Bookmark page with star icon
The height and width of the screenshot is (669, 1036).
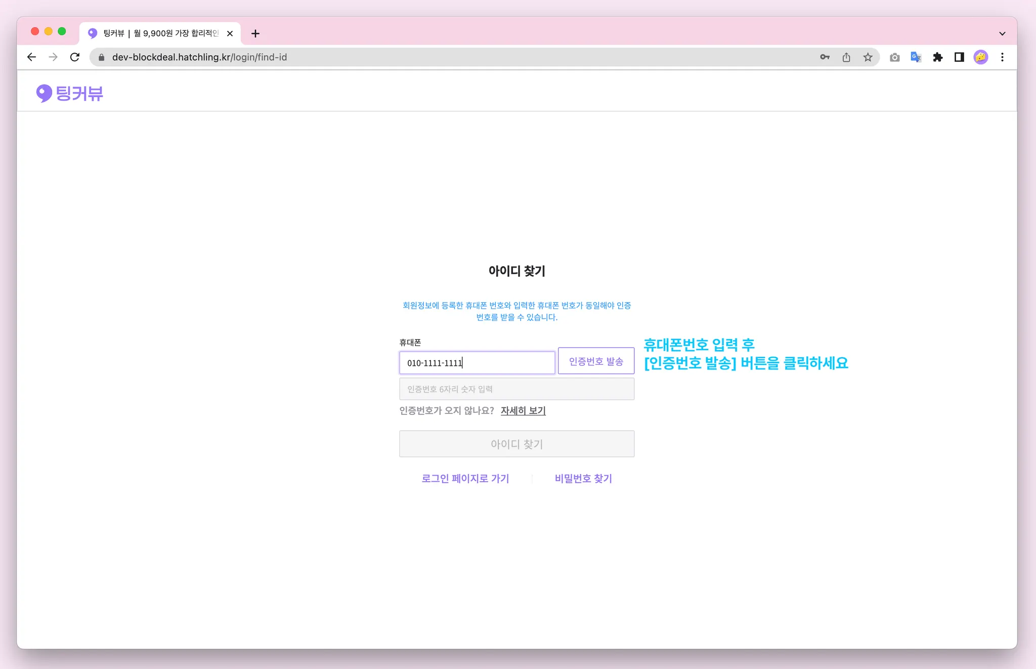pyautogui.click(x=868, y=57)
